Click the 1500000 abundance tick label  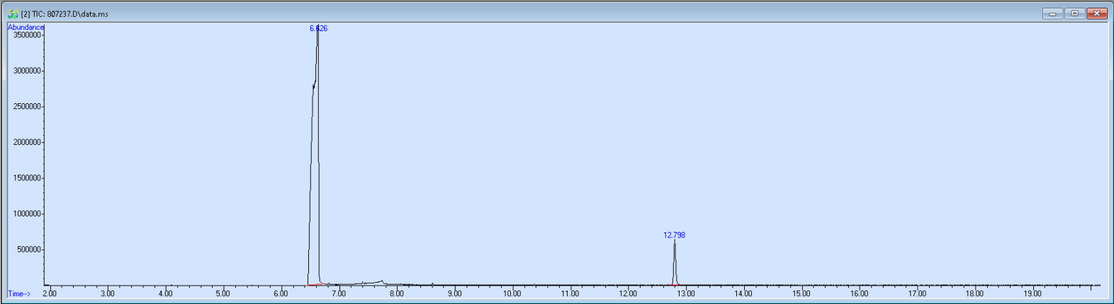click(28, 177)
